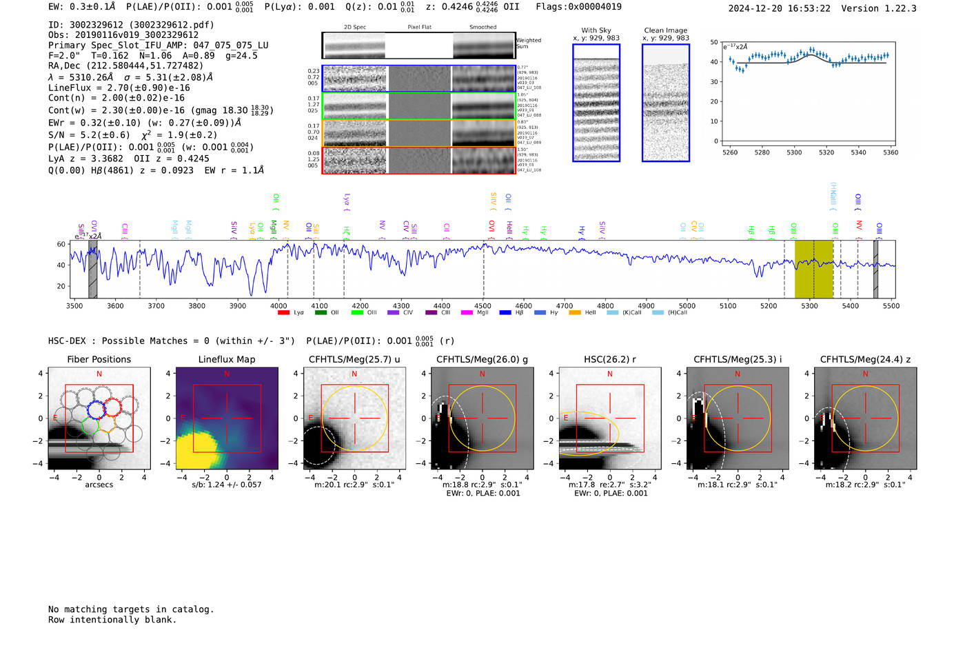The image size is (965, 657).
Task: Click the OII dark green legend swatch
Action: pyautogui.click(x=321, y=313)
